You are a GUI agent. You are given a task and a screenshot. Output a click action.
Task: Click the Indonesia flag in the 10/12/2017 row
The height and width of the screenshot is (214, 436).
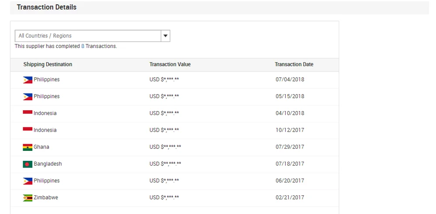[x=27, y=130]
